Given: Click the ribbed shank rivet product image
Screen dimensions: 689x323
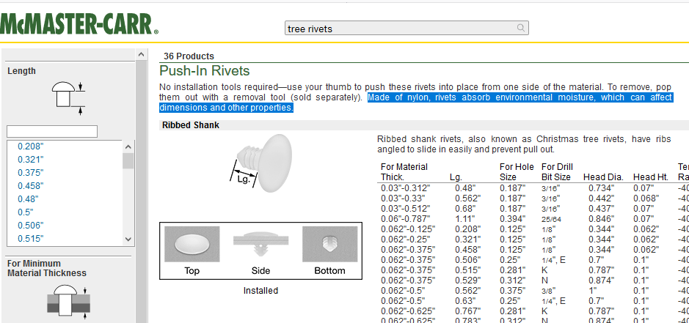Looking at the screenshot, I should (x=261, y=163).
